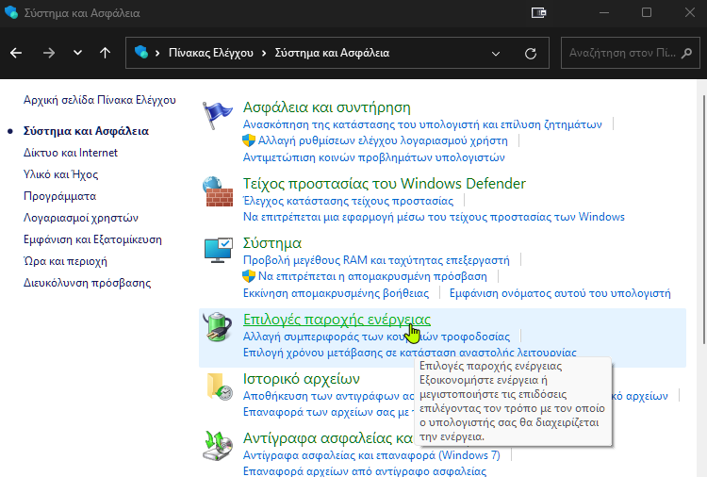
Task: Click Πίνακας Ελέγχου in the address bar
Action: pos(211,53)
